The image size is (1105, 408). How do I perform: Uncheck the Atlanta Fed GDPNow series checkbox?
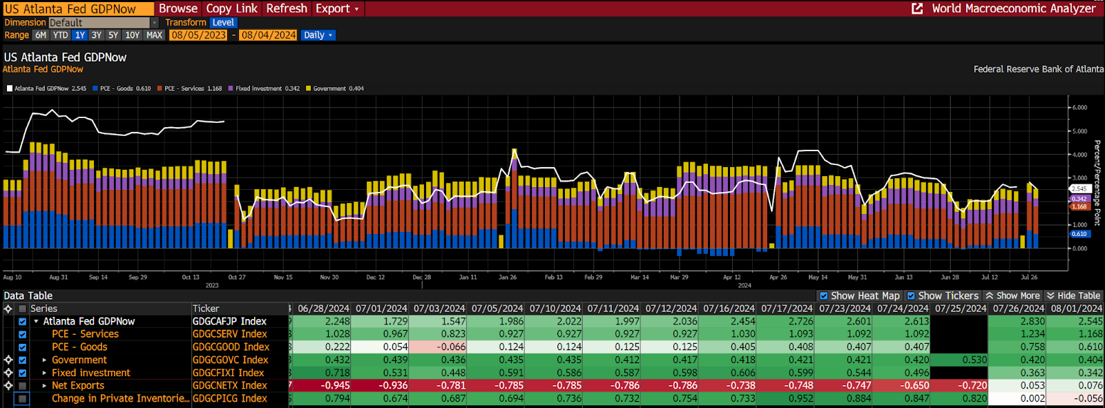[23, 322]
